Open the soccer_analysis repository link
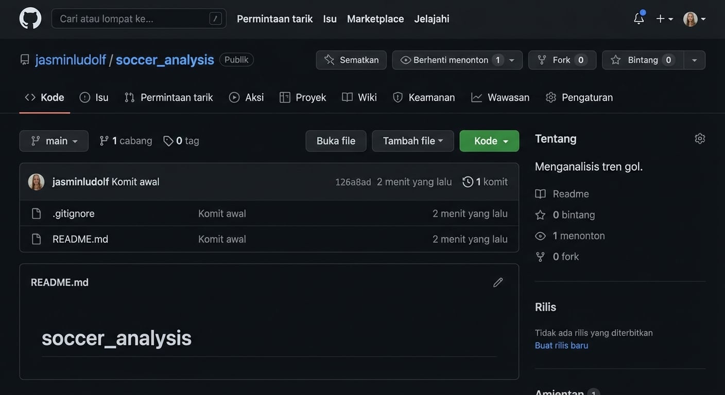 pyautogui.click(x=165, y=60)
